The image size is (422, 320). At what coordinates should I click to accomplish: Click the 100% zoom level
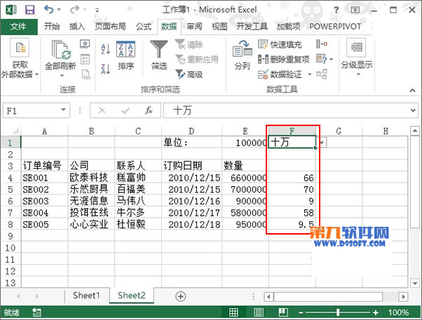point(398,312)
